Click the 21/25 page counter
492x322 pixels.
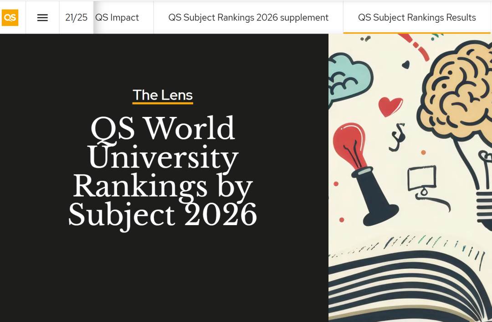click(76, 18)
